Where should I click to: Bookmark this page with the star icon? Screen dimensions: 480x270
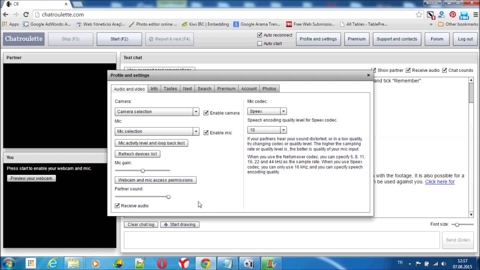coord(419,15)
